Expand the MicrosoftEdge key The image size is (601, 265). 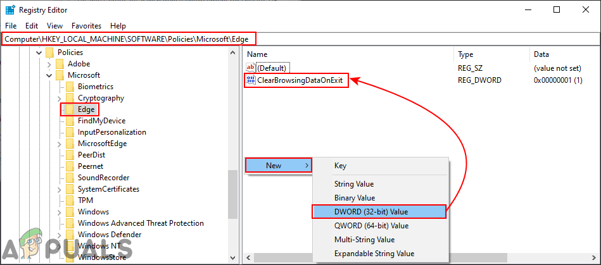coord(59,144)
